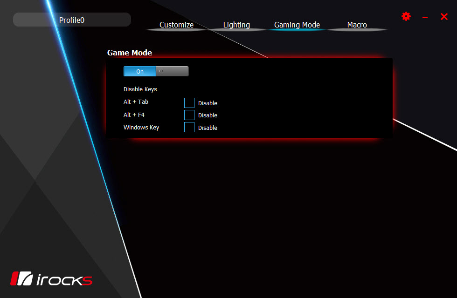Click the iRocks logo
The image size is (457, 298).
click(51, 279)
